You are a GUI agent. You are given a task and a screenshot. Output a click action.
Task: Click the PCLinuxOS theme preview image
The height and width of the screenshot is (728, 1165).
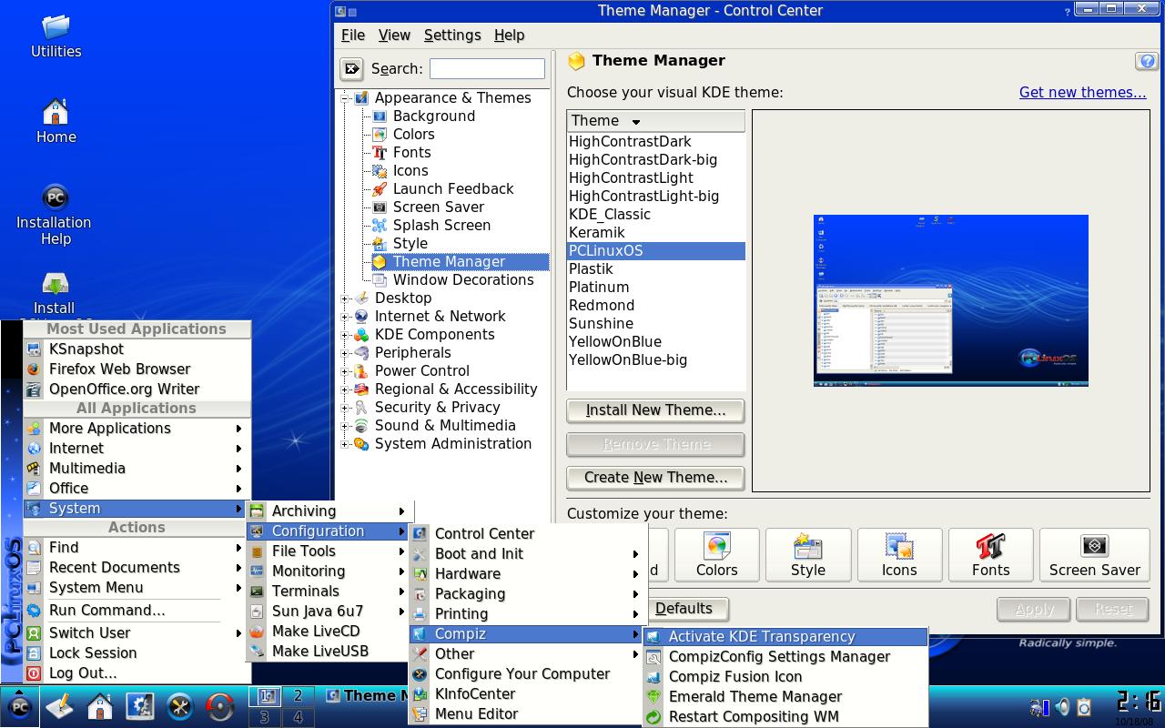pyautogui.click(x=951, y=301)
